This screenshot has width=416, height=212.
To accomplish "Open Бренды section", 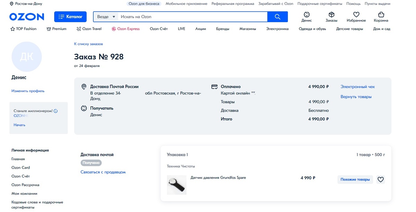I will point(223,29).
